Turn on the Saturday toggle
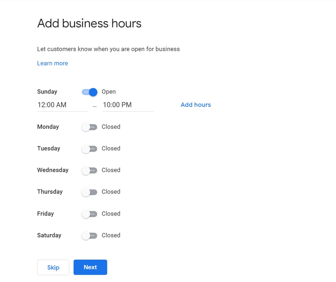This screenshot has height=282, width=336. point(89,235)
